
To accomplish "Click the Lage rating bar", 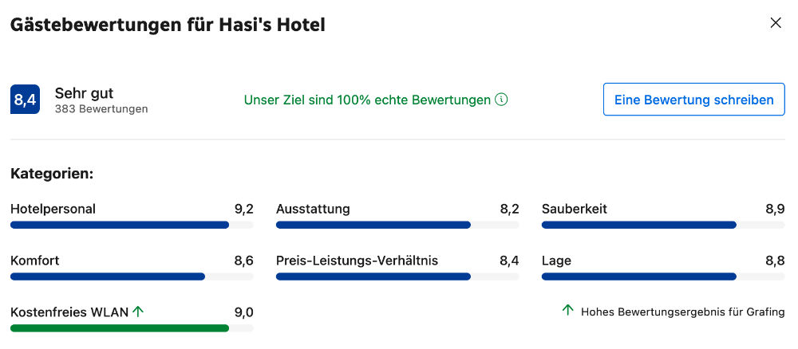I will tap(663, 276).
